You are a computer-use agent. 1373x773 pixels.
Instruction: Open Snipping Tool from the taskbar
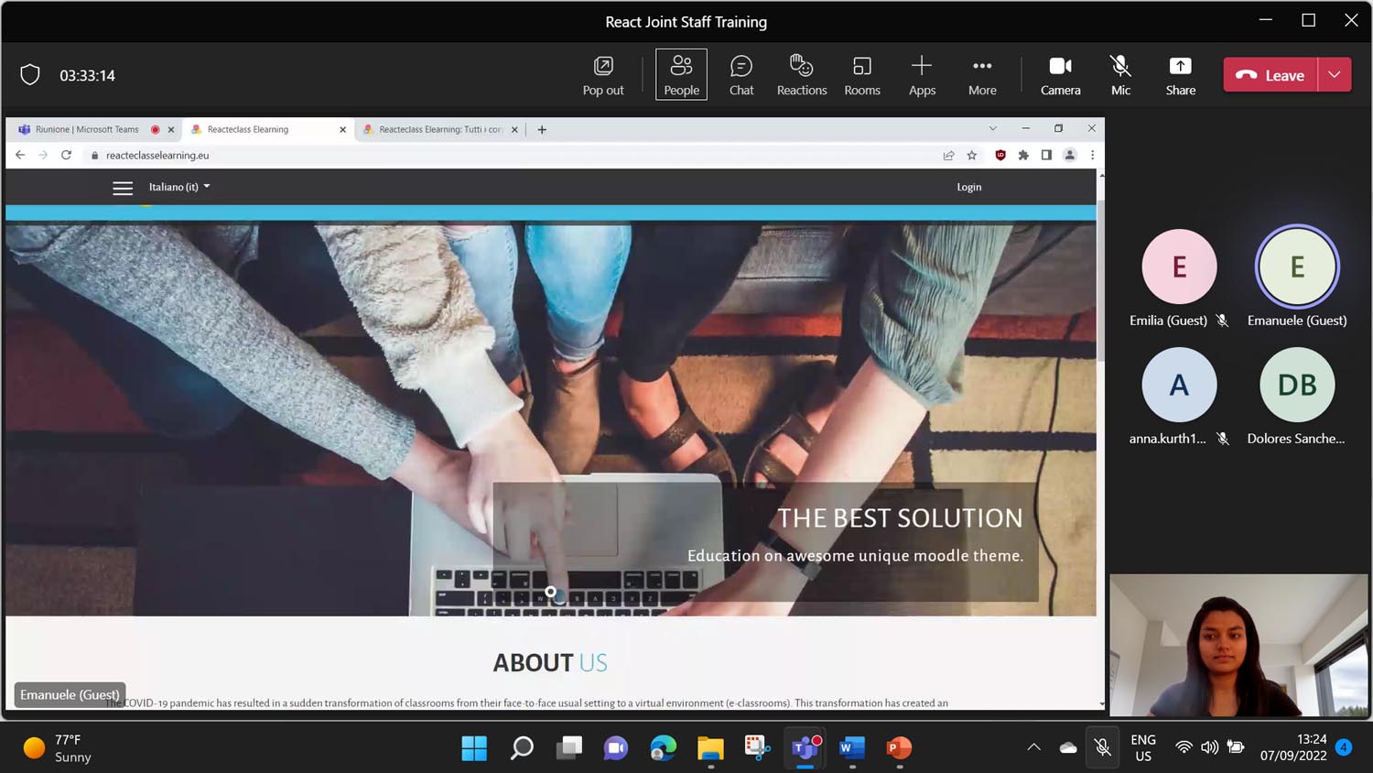pyautogui.click(x=758, y=748)
